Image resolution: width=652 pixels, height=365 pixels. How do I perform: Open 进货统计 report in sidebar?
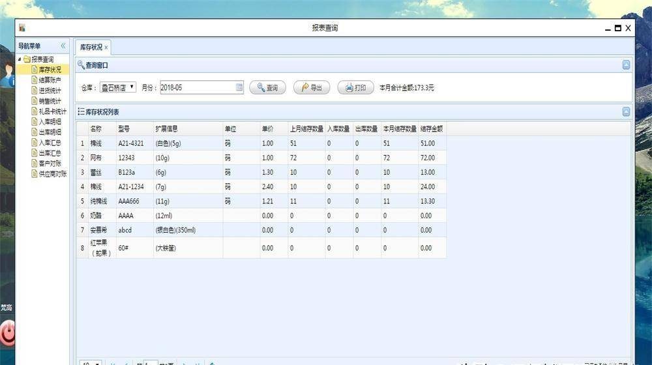50,90
